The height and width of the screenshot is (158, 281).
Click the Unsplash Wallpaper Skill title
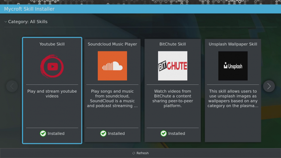click(233, 44)
